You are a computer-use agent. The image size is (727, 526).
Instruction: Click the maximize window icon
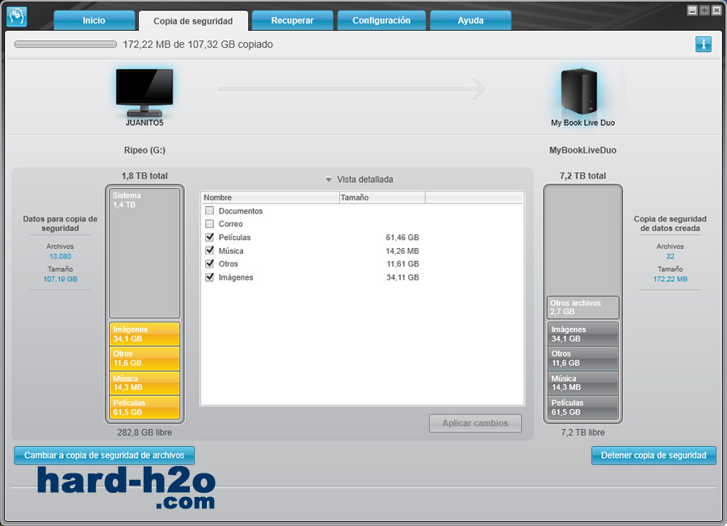(x=704, y=11)
